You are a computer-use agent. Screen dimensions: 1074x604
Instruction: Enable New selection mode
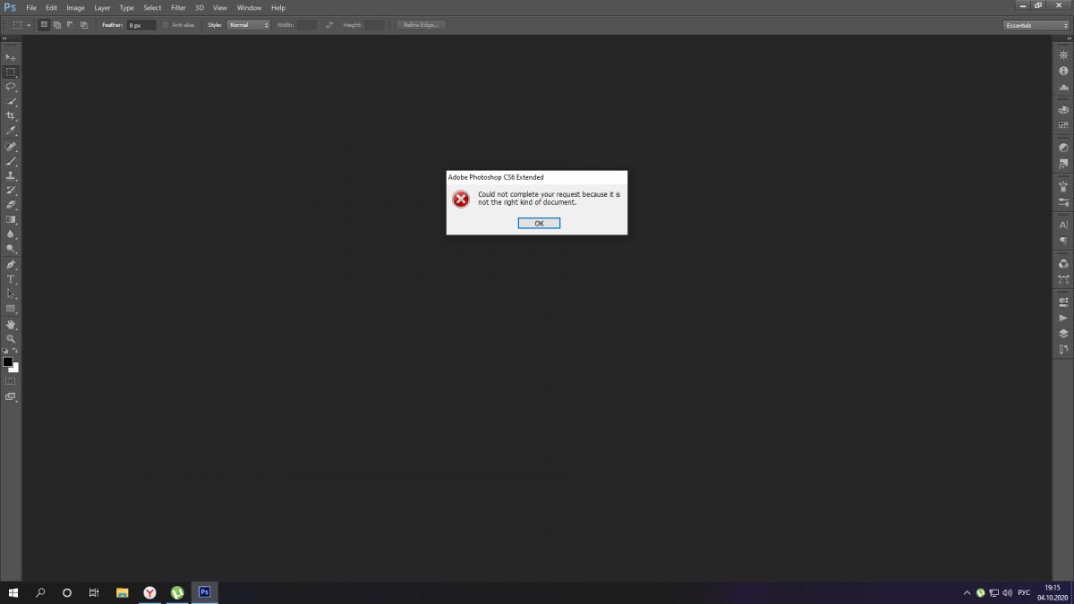click(44, 25)
